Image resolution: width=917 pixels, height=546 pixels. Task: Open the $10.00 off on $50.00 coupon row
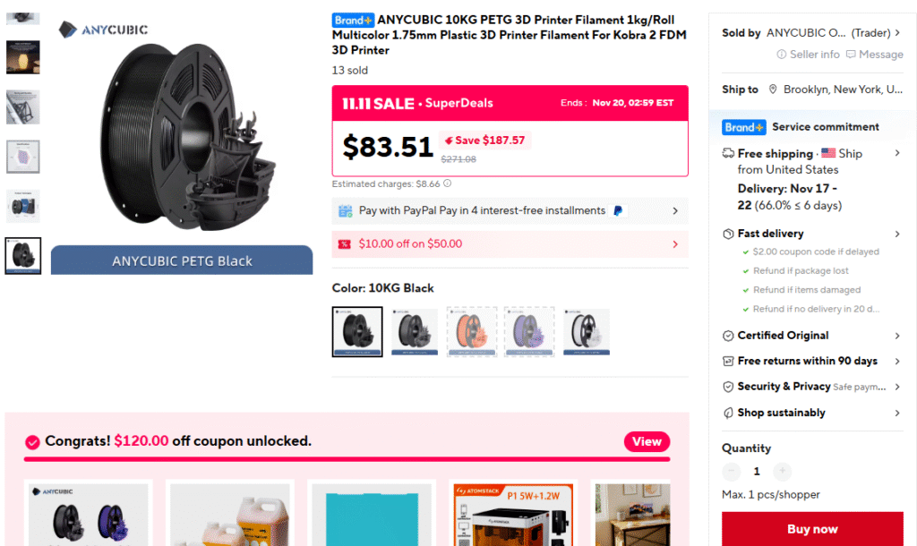click(x=674, y=243)
